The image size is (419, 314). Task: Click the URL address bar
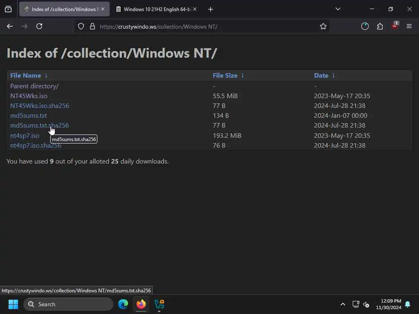tap(201, 27)
